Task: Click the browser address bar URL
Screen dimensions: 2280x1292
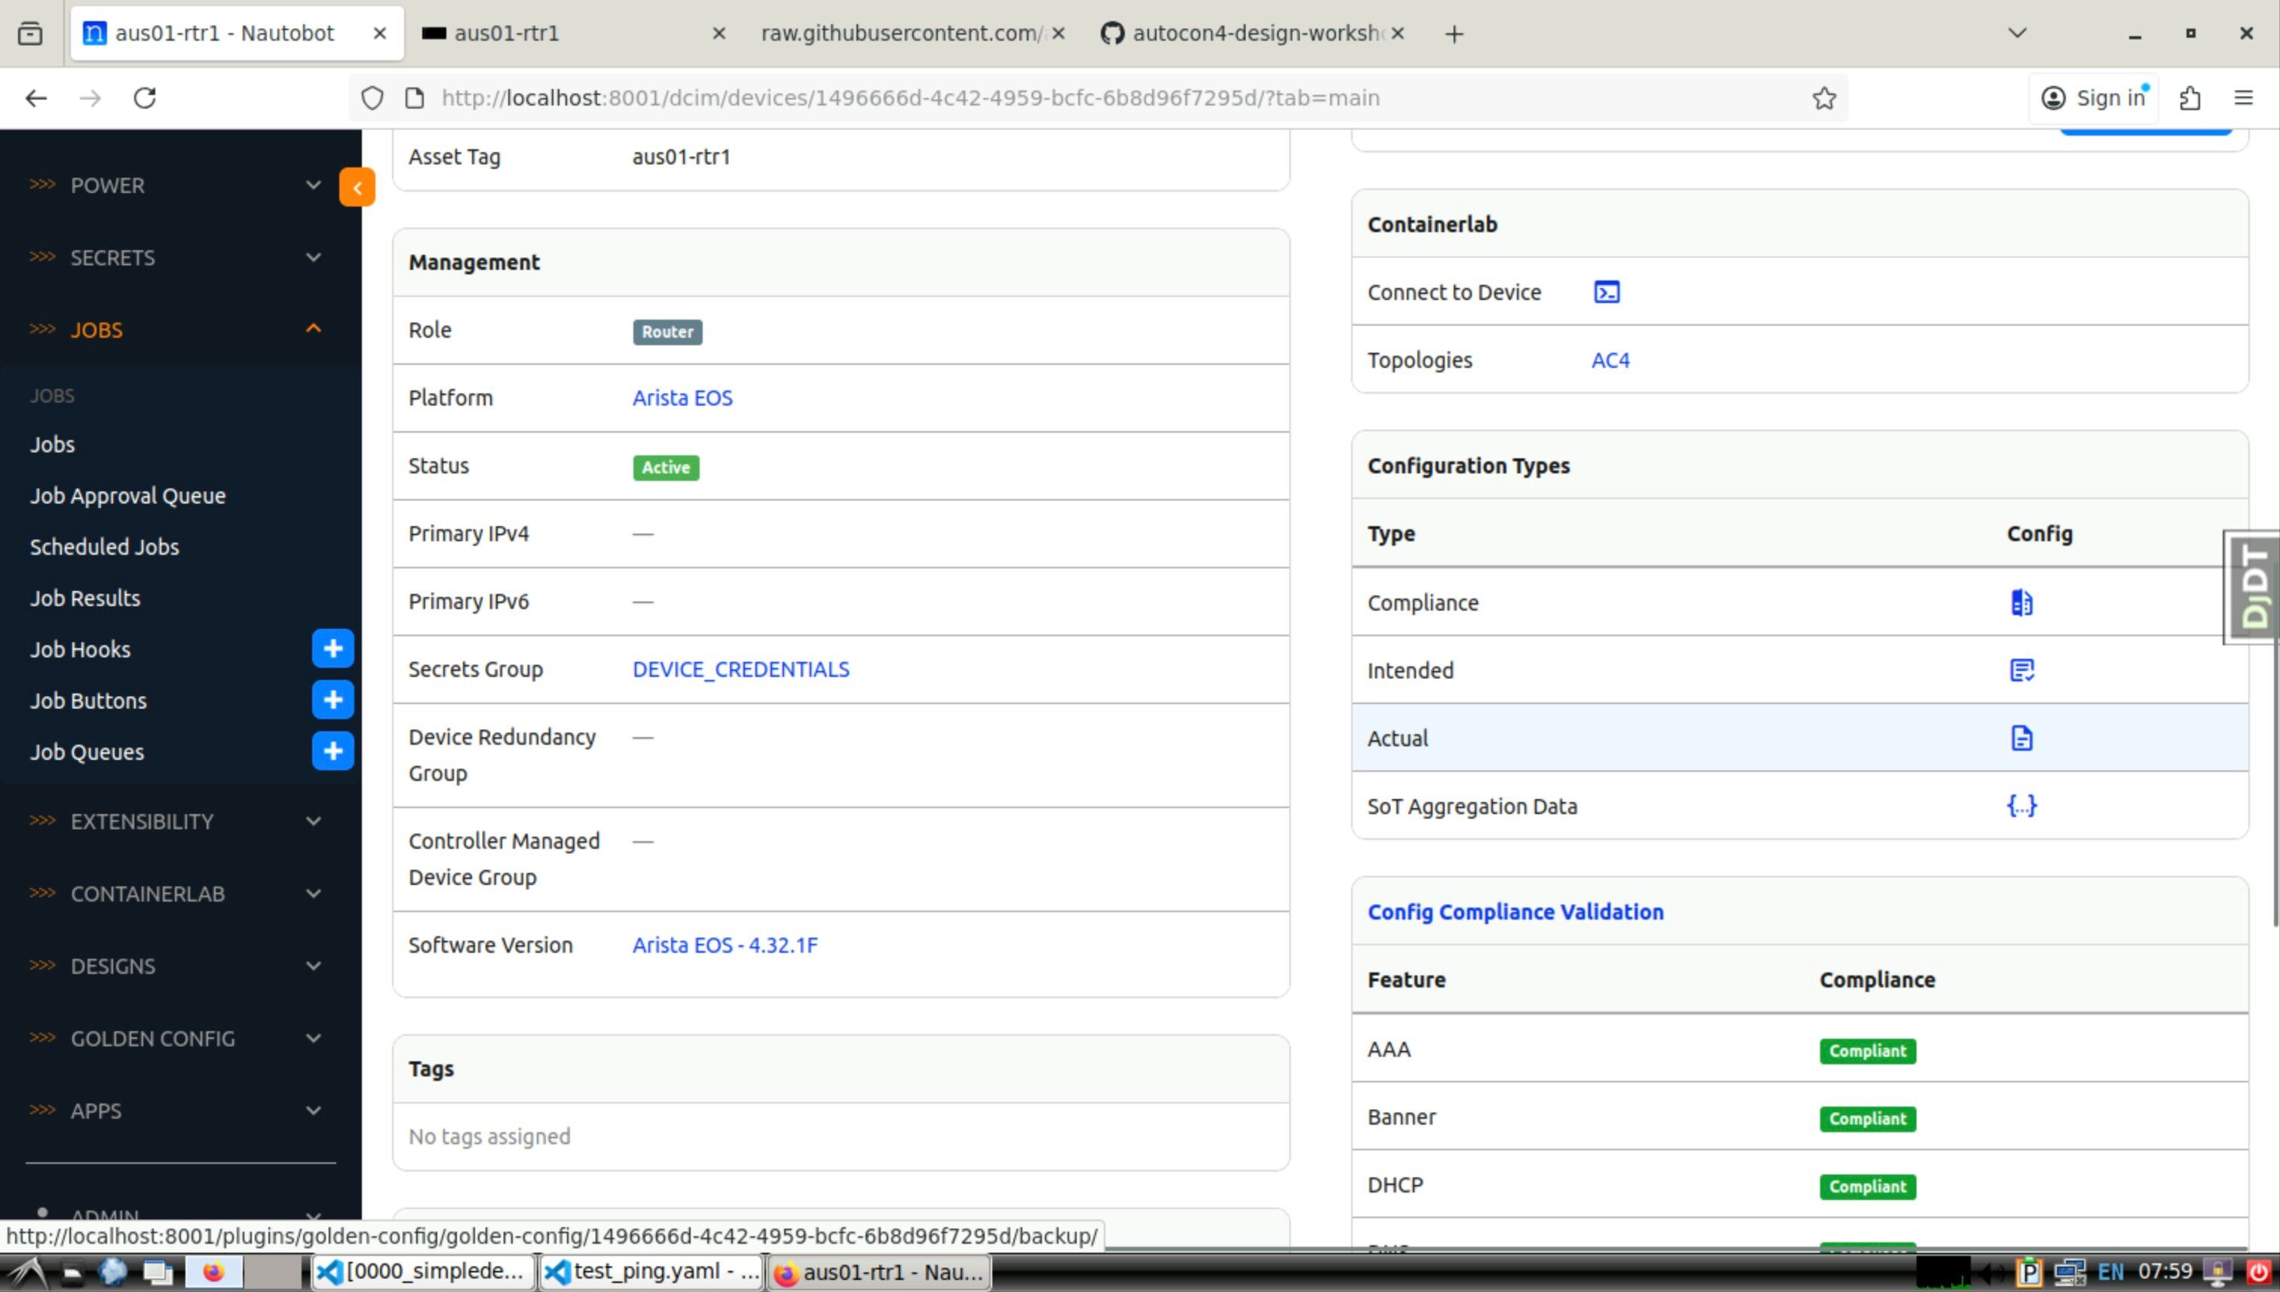Action: pyautogui.click(x=910, y=97)
